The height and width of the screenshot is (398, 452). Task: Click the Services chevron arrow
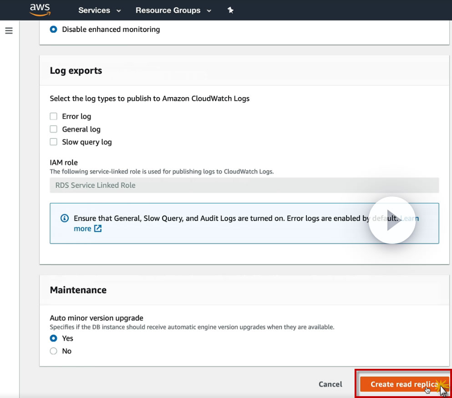[119, 10]
